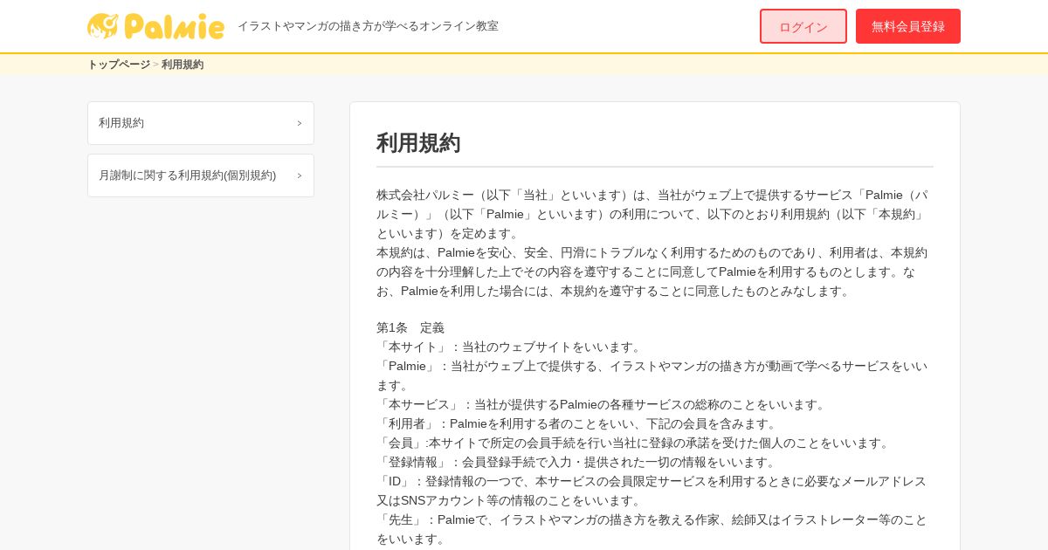Click the 利用規約 page heading
Viewport: 1048px width, 550px height.
tap(418, 143)
